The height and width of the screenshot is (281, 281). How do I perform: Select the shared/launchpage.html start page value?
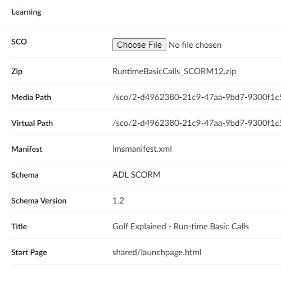[157, 252]
